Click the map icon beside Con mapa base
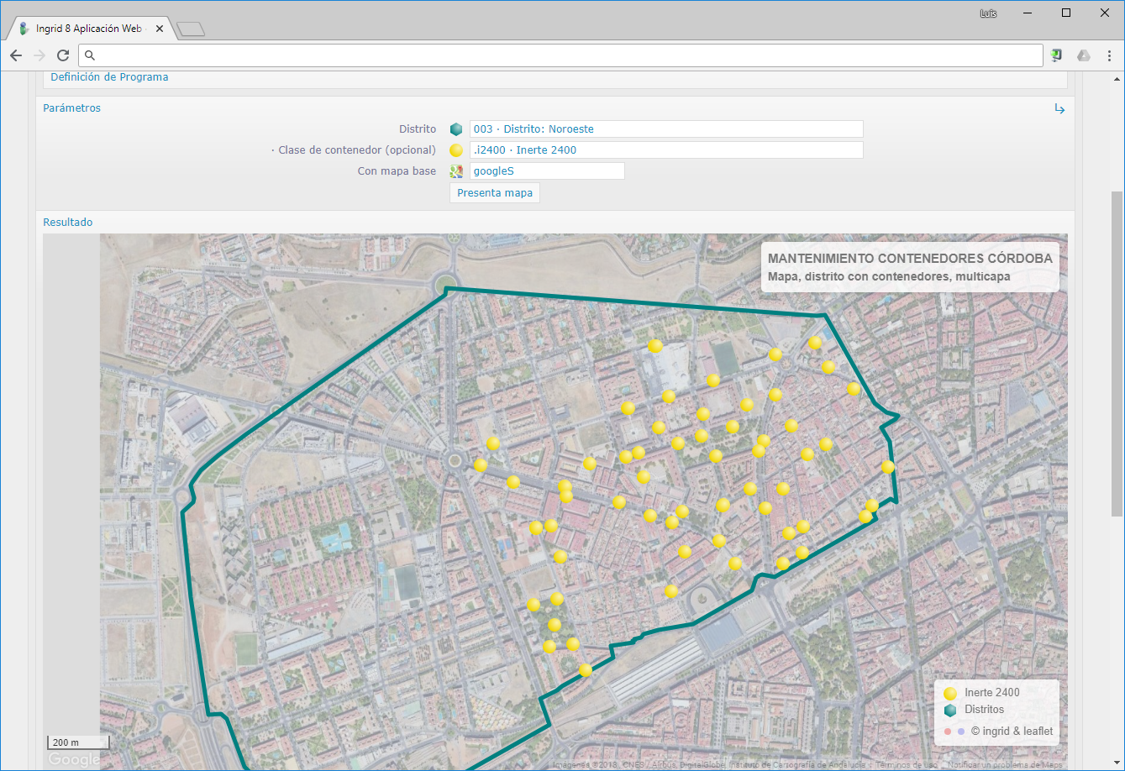The width and height of the screenshot is (1125, 771). click(456, 171)
